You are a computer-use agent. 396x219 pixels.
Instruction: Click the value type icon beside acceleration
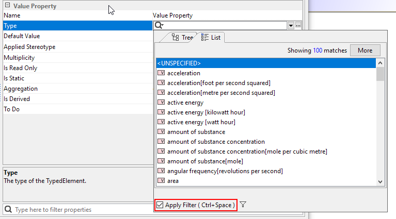click(x=161, y=73)
